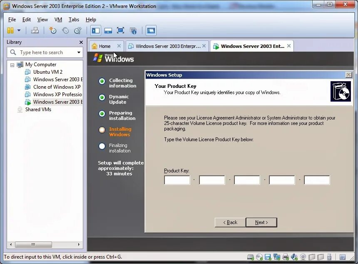Image resolution: width=358 pixels, height=264 pixels.
Task: Click the Next button in Setup
Action: coord(261,222)
